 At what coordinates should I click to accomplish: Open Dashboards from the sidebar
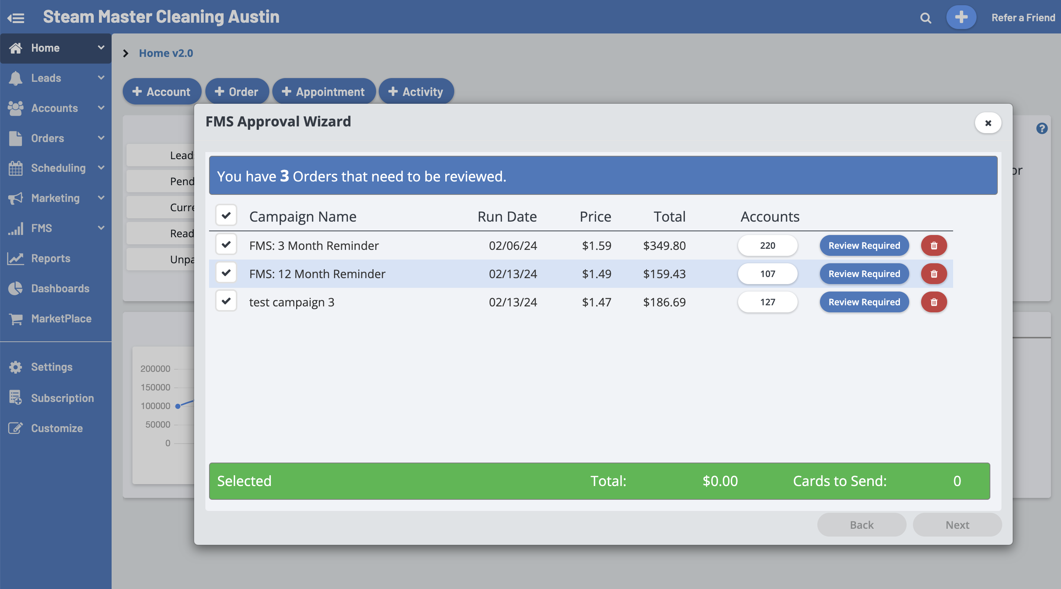[x=60, y=288]
